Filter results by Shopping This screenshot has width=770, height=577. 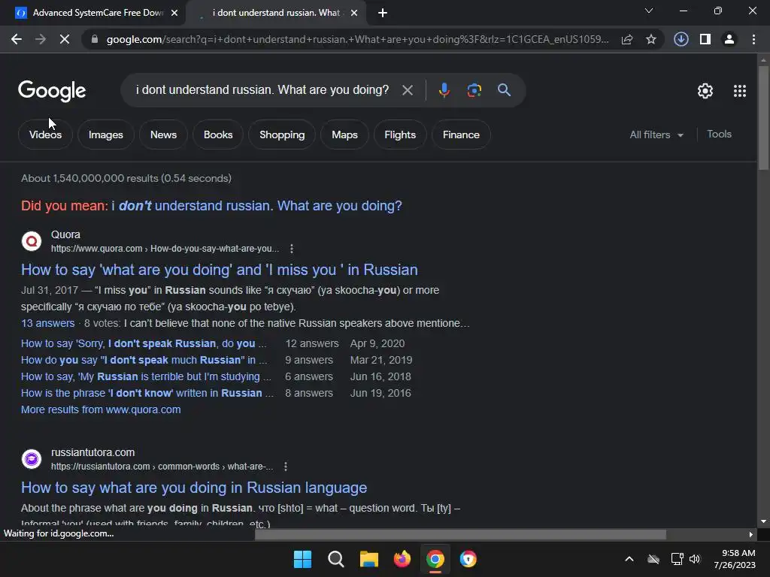pos(282,134)
